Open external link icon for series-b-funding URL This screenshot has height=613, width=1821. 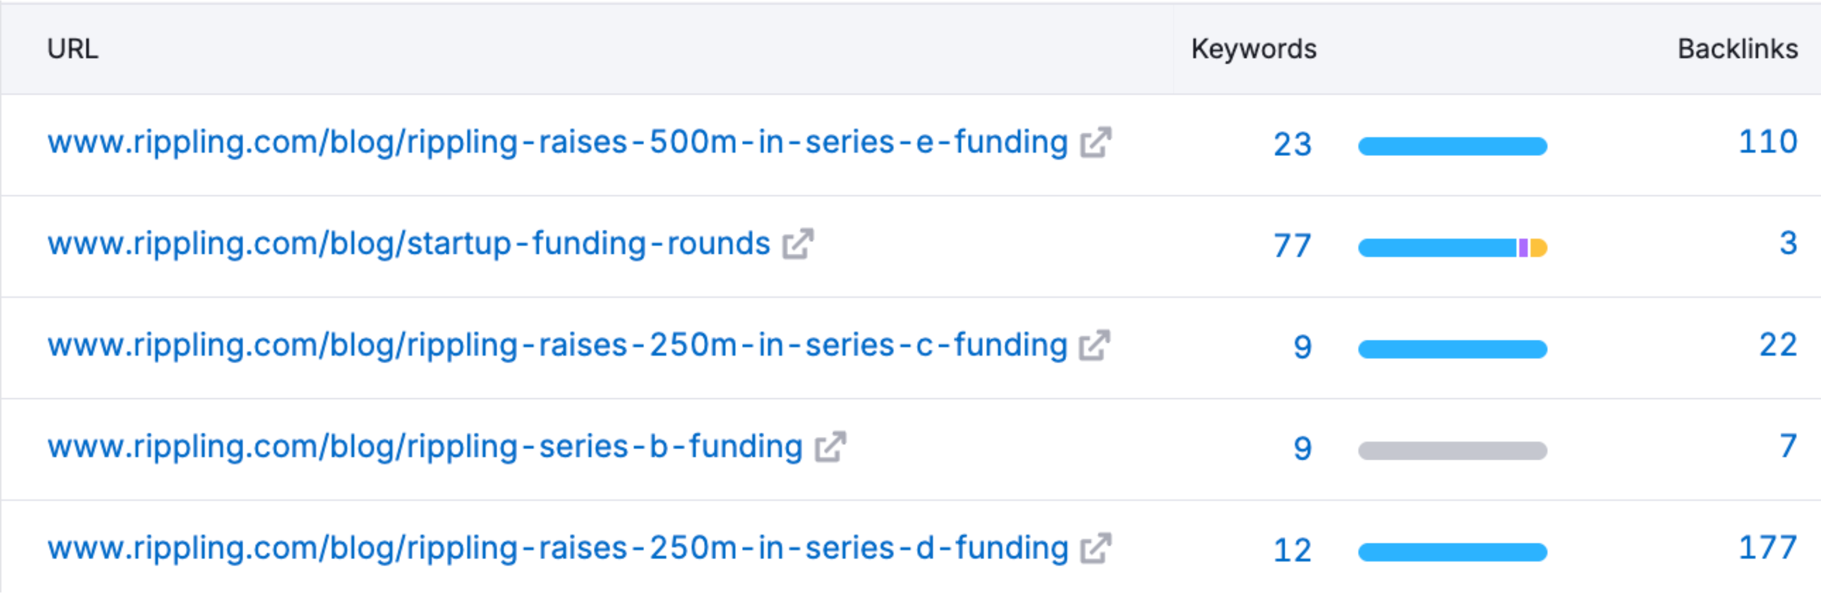(x=831, y=447)
